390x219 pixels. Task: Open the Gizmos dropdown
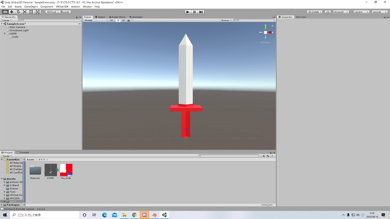coord(226,21)
